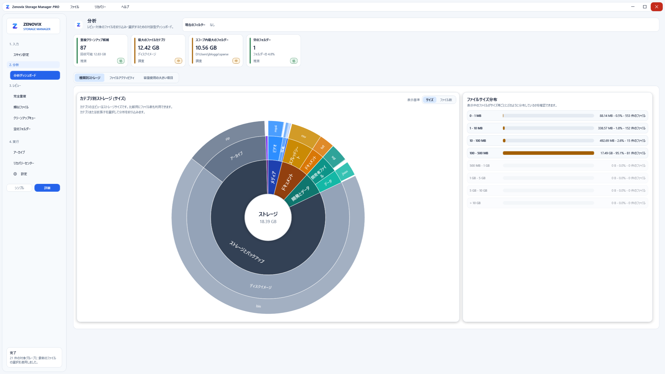Open the クリーンアップキュー page
The height and width of the screenshot is (374, 665).
(x=24, y=118)
